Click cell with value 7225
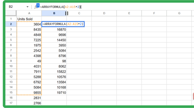This screenshot has height=108, width=194. [29, 40]
